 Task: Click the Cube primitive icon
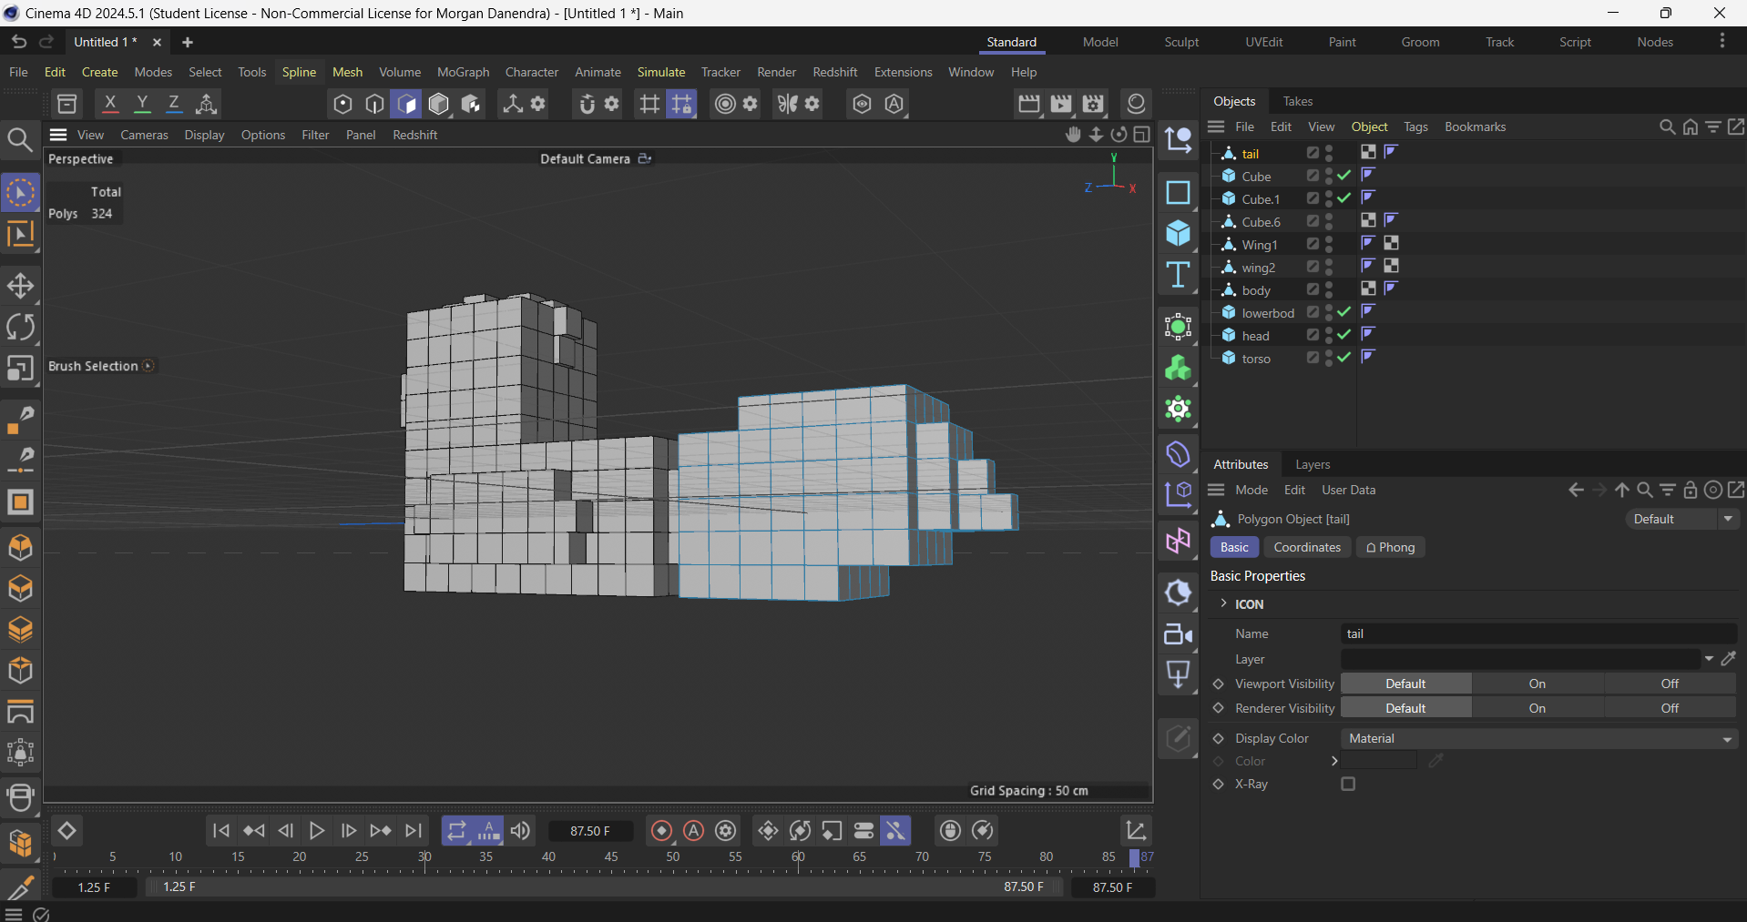[1178, 234]
